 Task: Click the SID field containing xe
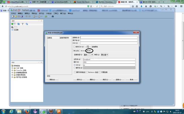point(109,65)
